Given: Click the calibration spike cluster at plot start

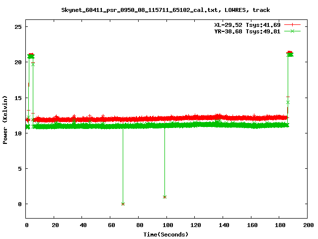Looking at the screenshot, I should pyautogui.click(x=31, y=56).
